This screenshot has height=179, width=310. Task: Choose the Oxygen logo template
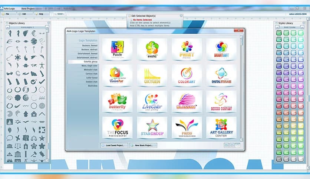click(152, 75)
